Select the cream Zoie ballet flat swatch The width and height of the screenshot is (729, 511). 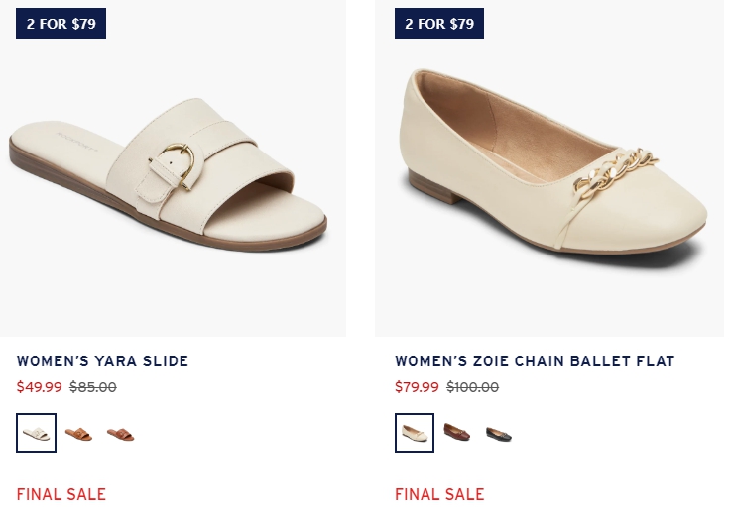click(x=415, y=433)
